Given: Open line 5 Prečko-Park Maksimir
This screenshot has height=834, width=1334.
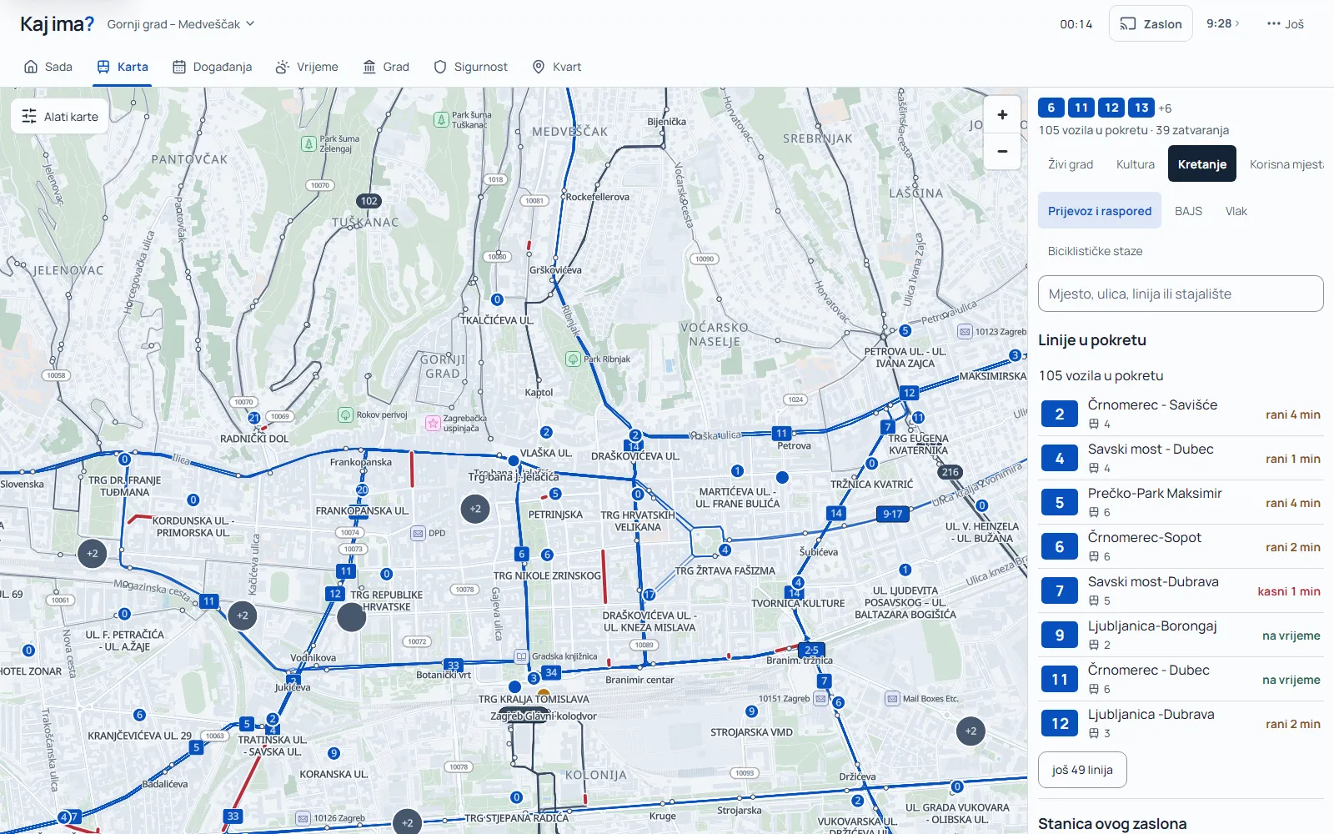Looking at the screenshot, I should 1181,502.
